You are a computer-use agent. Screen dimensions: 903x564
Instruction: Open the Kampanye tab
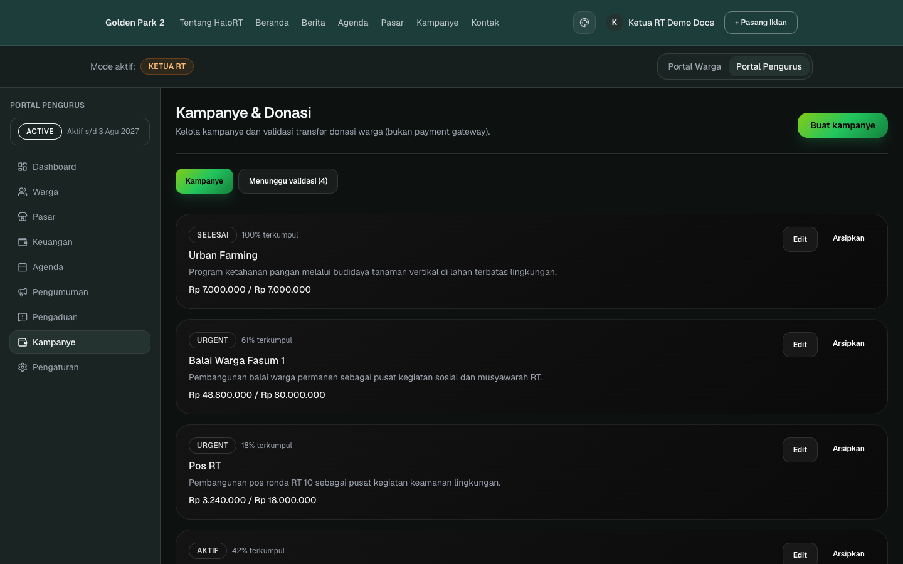point(204,181)
